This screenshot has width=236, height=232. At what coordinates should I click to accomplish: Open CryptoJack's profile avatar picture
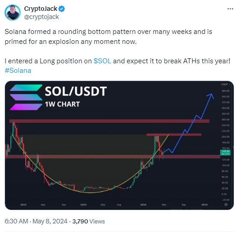13,13
